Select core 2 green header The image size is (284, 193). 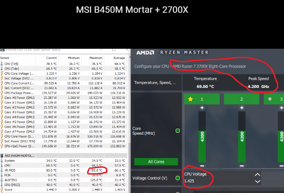[242, 99]
